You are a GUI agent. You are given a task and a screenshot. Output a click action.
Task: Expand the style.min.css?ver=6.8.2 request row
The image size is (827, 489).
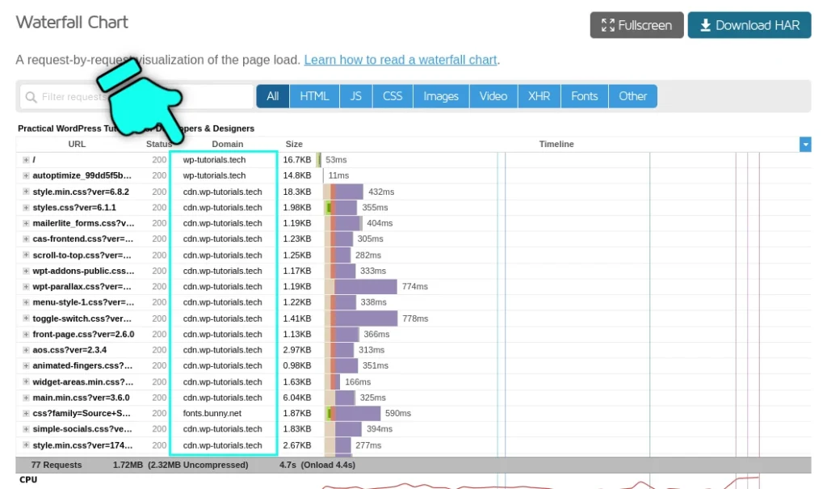coord(24,192)
